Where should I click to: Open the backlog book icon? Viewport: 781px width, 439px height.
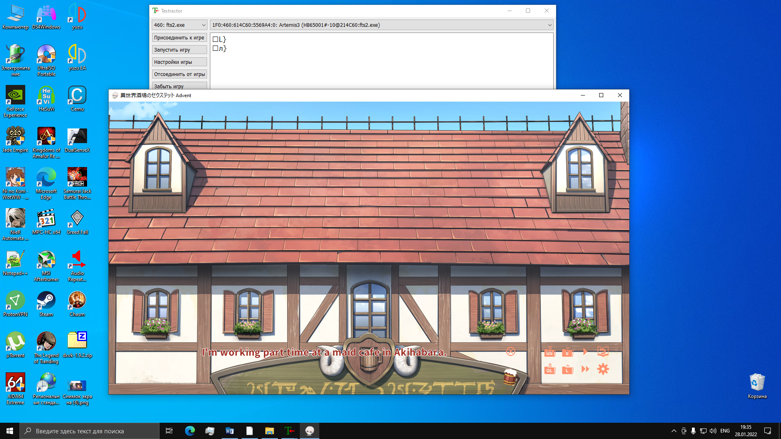point(603,352)
